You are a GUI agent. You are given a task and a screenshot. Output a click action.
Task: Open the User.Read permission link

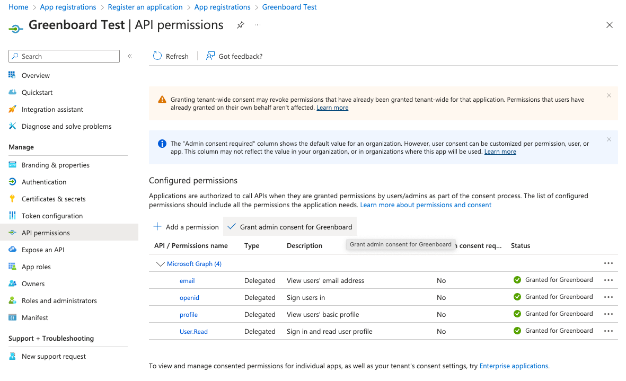tap(193, 332)
